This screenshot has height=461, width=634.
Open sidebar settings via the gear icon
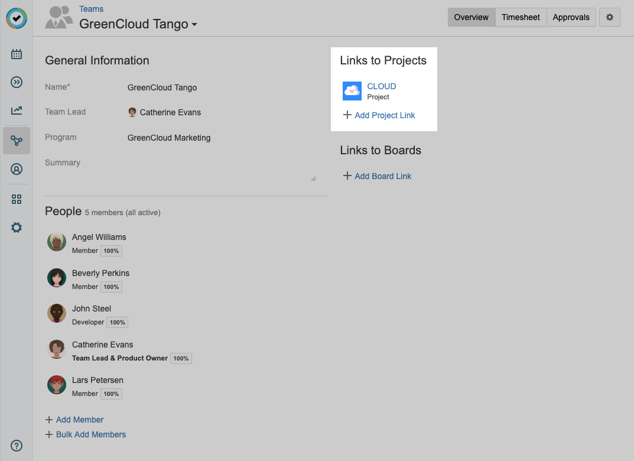16,227
